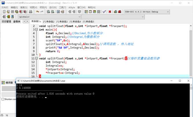Click the Close file toolbar icon

(x=21, y=12)
